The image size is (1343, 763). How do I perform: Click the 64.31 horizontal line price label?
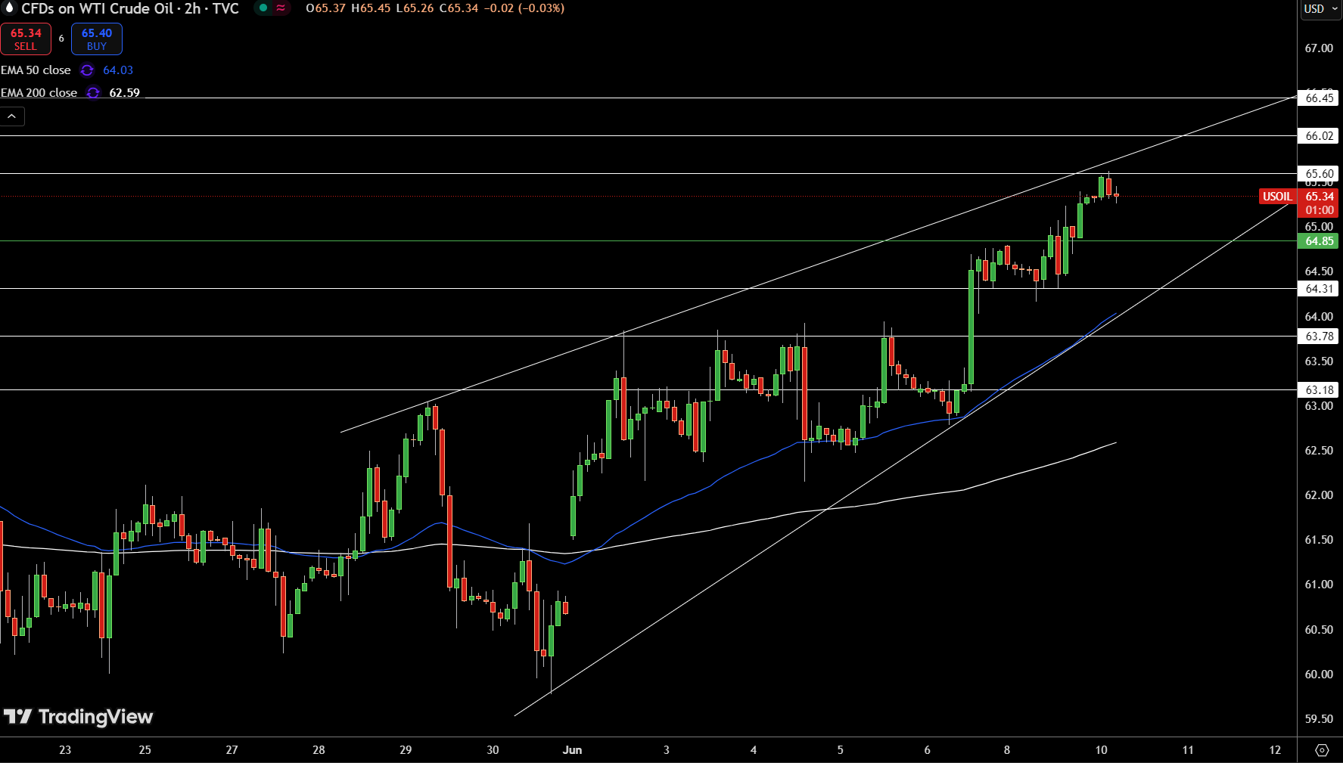(1319, 289)
